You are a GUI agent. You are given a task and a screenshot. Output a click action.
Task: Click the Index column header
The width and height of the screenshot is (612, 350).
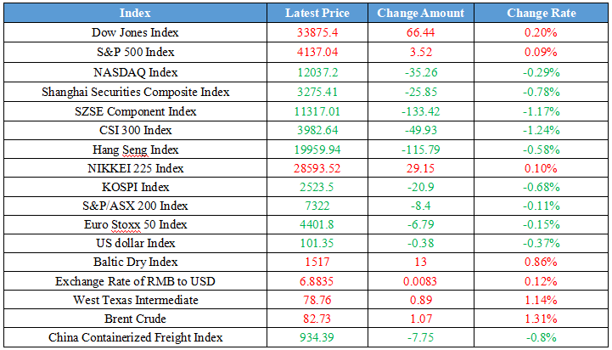point(136,13)
